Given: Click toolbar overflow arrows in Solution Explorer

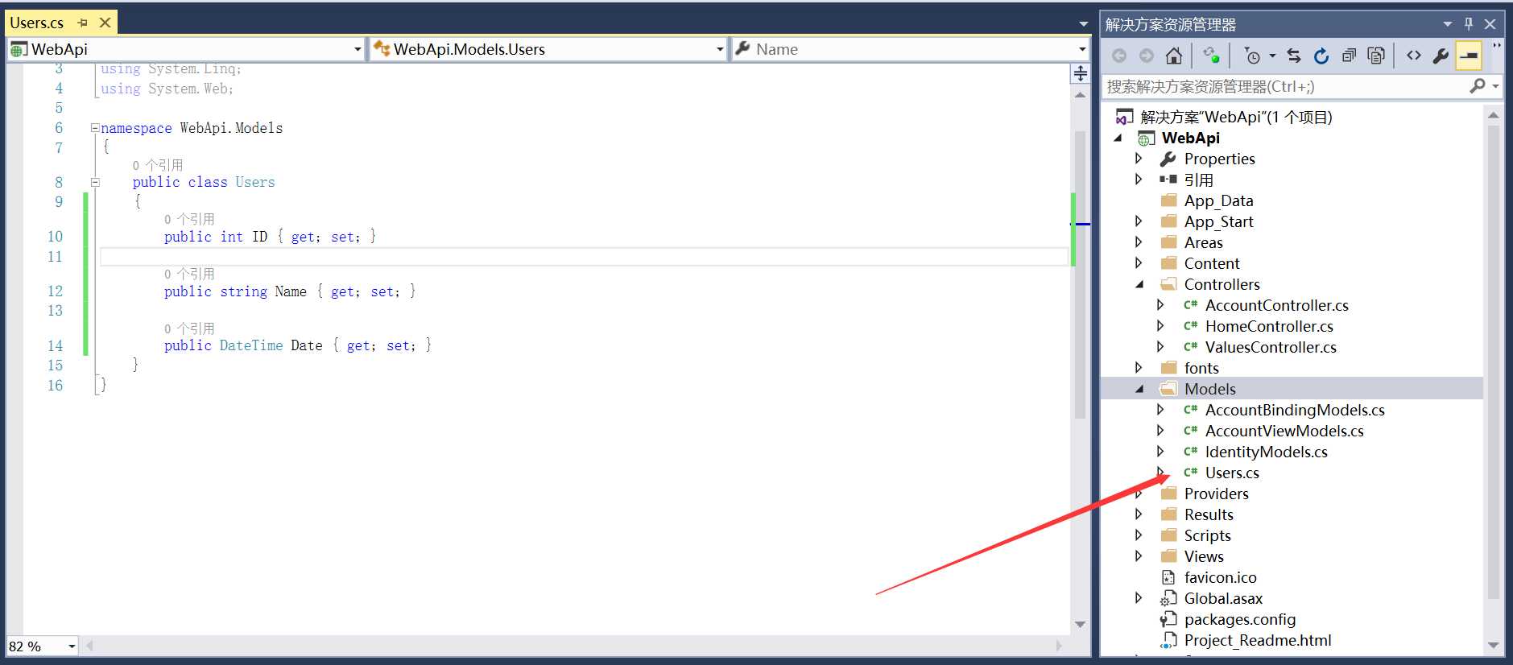Looking at the screenshot, I should [1496, 46].
